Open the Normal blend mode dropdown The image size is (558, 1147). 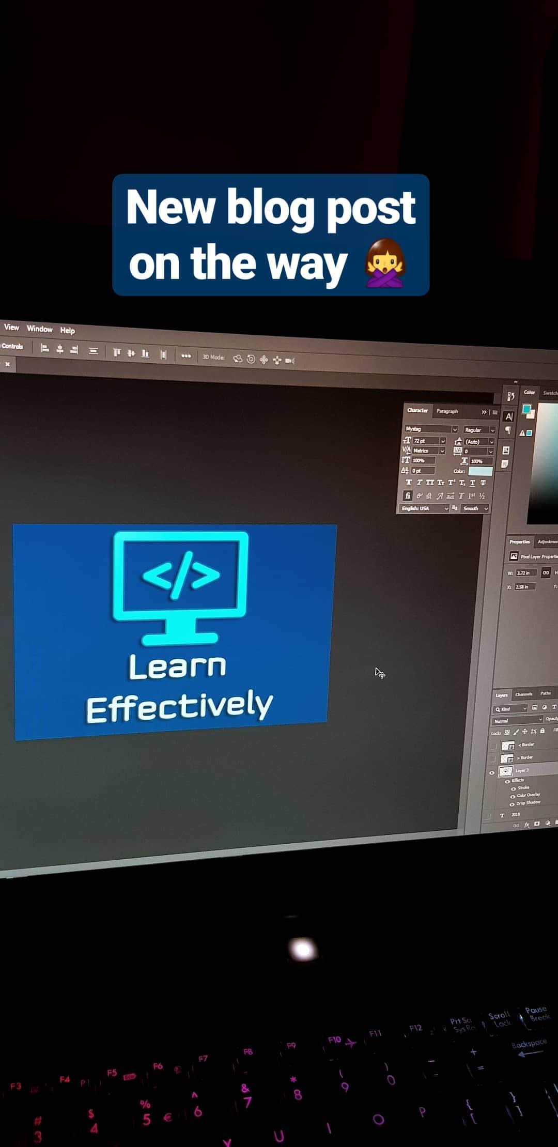(x=517, y=720)
